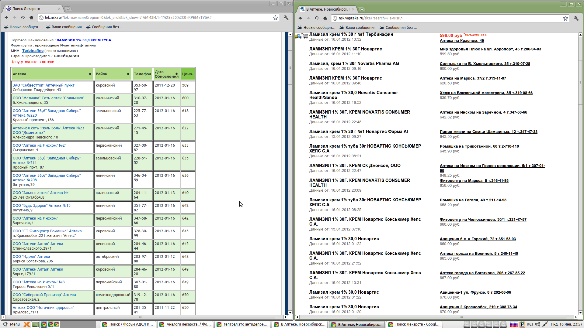
Task: Sort table by Дата Обновления column
Action: pyautogui.click(x=166, y=74)
